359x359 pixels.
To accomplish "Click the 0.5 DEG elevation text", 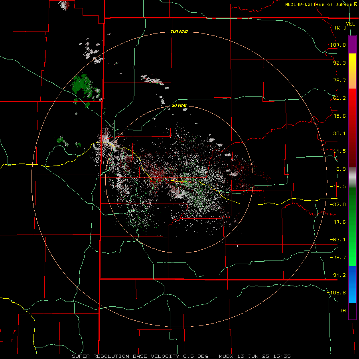I will point(195,356).
